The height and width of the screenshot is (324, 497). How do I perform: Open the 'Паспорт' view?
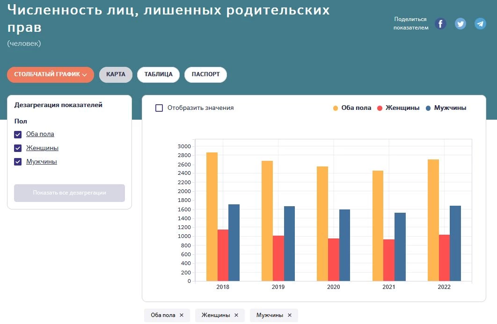pos(206,74)
